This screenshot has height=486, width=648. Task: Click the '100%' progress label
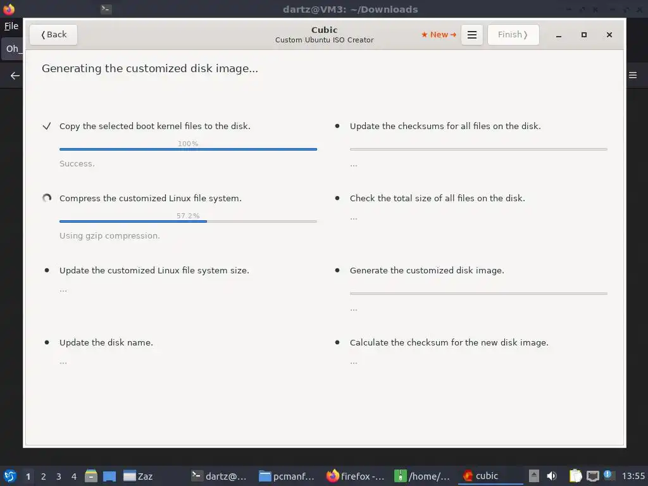pyautogui.click(x=188, y=144)
